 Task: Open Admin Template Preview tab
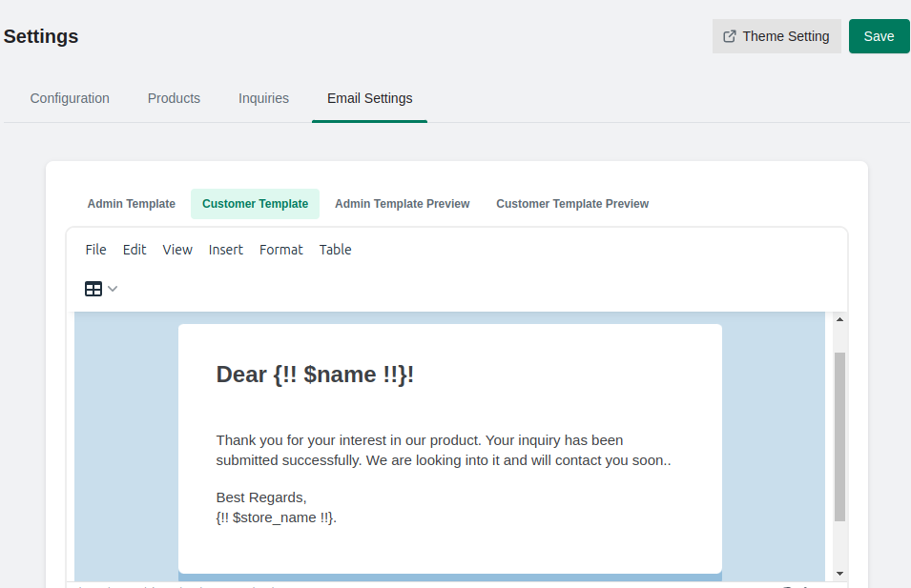click(x=402, y=204)
